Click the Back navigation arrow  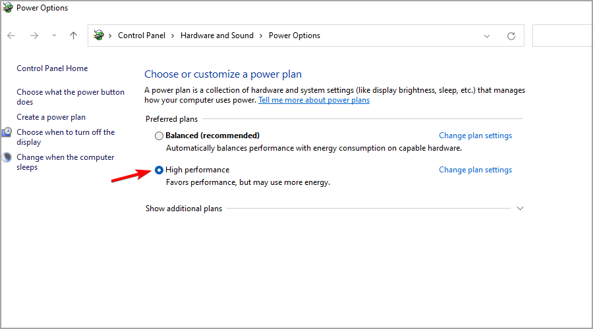pos(11,36)
